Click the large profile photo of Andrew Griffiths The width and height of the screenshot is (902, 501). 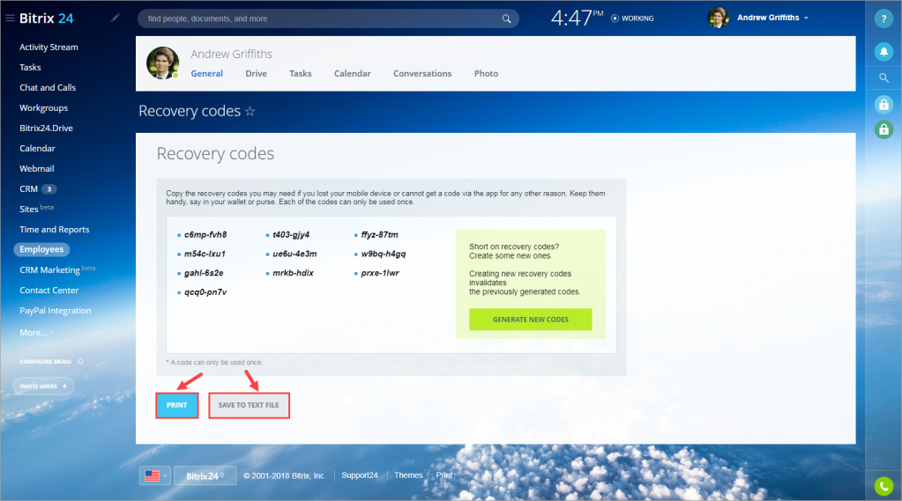pyautogui.click(x=163, y=63)
